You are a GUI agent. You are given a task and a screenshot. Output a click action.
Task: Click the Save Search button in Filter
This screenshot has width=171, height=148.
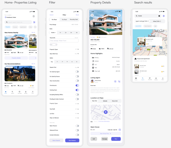tap(56, 141)
